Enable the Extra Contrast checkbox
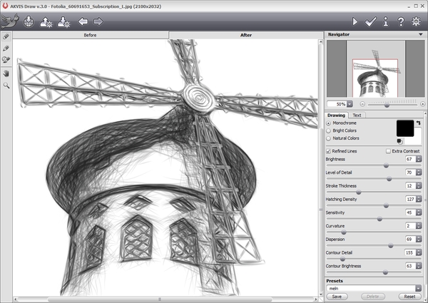This screenshot has height=303, width=428. point(388,151)
